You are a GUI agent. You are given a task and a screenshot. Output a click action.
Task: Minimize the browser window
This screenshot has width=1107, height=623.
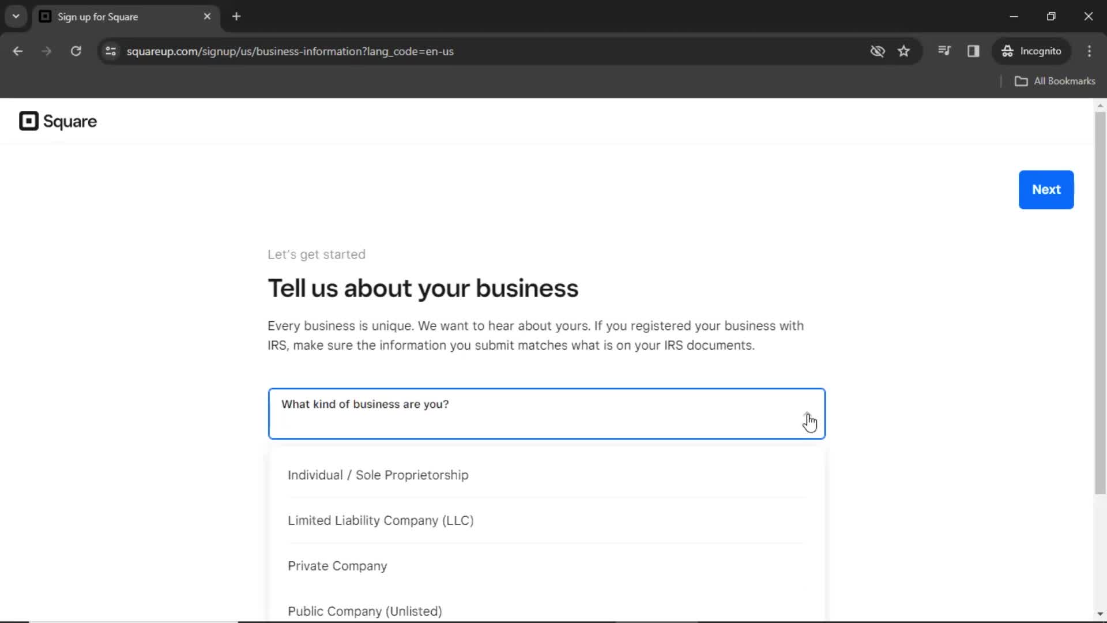click(1014, 16)
